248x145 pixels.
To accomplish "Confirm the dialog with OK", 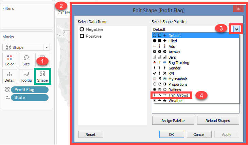I will 171,134.
